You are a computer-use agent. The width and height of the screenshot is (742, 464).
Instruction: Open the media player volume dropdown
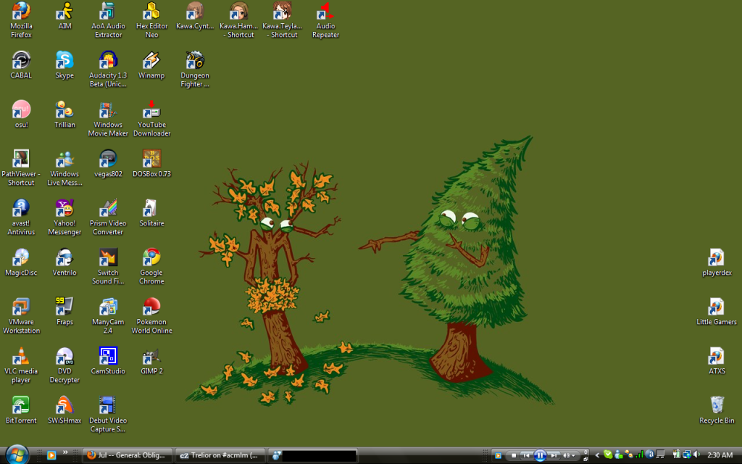pyautogui.click(x=575, y=455)
